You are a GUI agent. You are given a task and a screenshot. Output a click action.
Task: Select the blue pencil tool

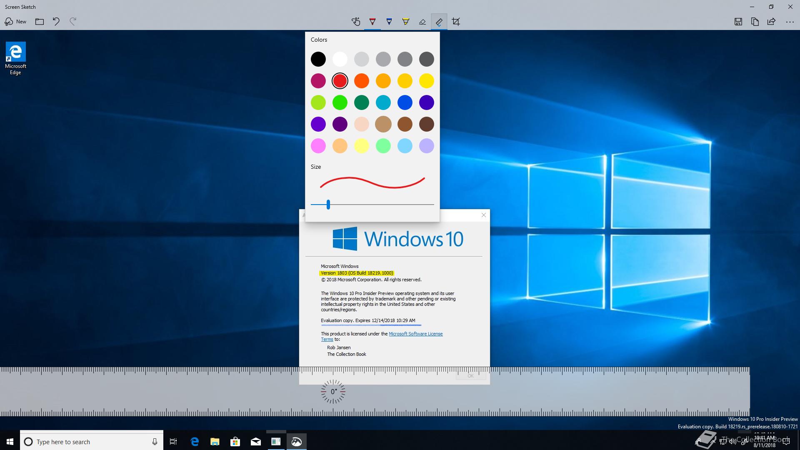pos(389,22)
